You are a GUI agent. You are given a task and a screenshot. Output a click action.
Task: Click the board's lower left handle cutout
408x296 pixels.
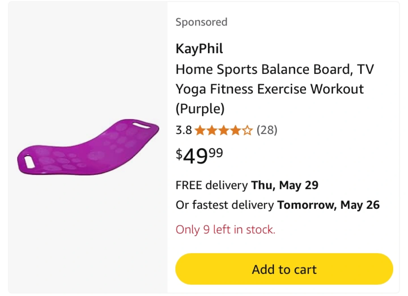pyautogui.click(x=29, y=161)
